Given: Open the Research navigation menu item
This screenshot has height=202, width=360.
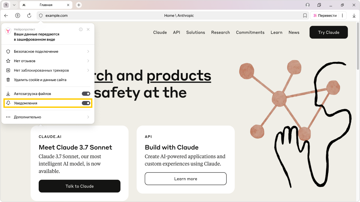Looking at the screenshot, I should 220,32.
